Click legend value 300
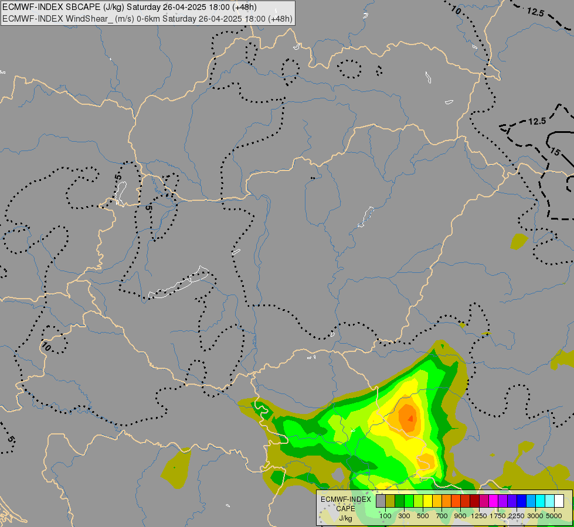The image size is (574, 527). pos(404,516)
